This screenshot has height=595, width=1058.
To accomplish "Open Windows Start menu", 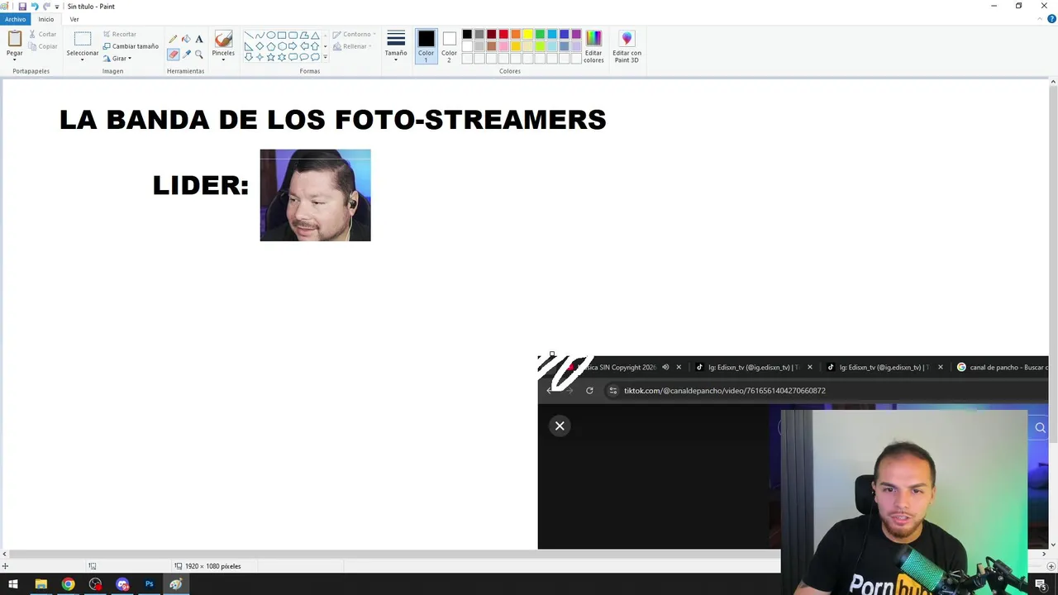I will click(13, 584).
